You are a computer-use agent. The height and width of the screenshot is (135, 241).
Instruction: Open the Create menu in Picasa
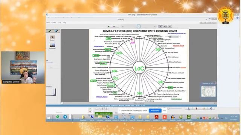(53, 22)
